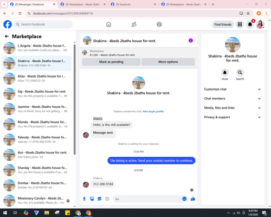The width and height of the screenshot is (271, 217).
Task: Expand Customize chat section
Action: 233,89
